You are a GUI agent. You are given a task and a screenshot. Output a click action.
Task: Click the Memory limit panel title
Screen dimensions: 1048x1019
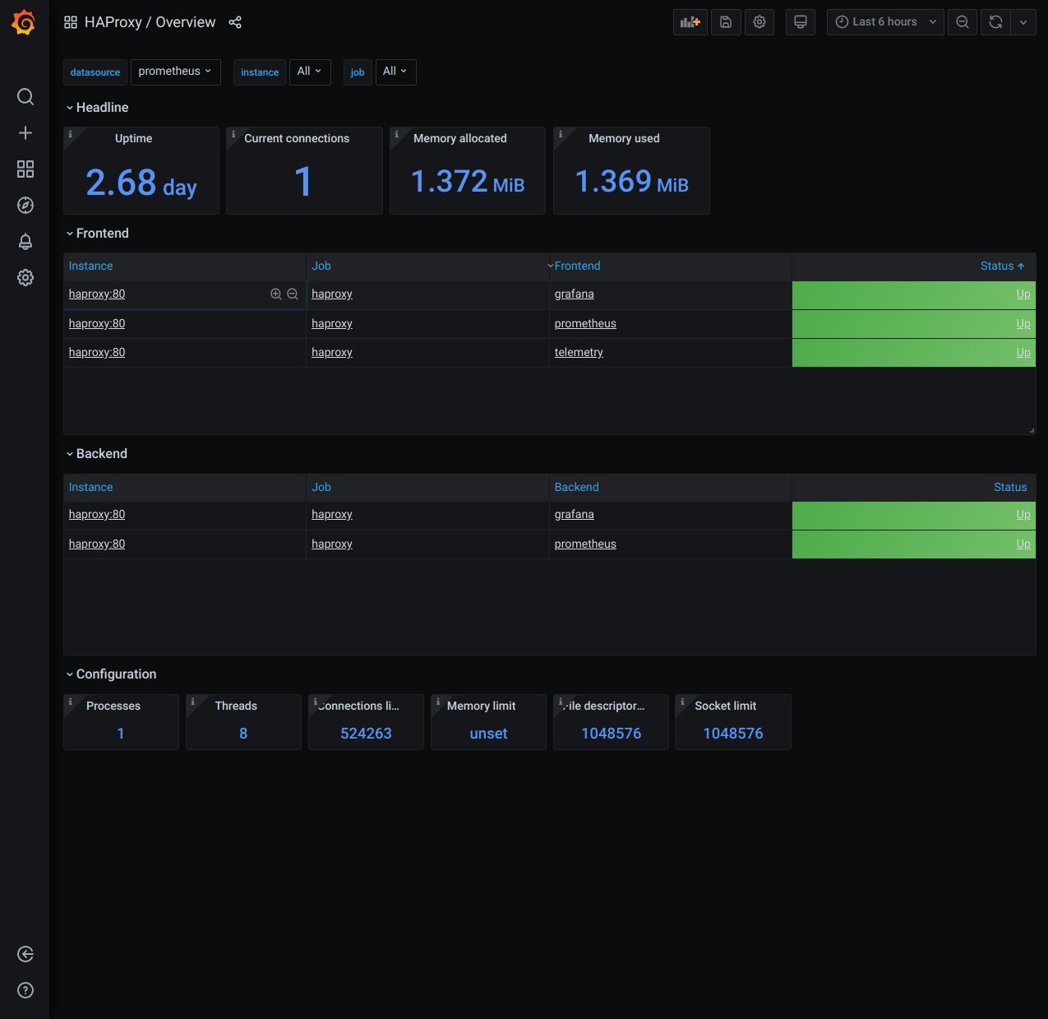(481, 706)
